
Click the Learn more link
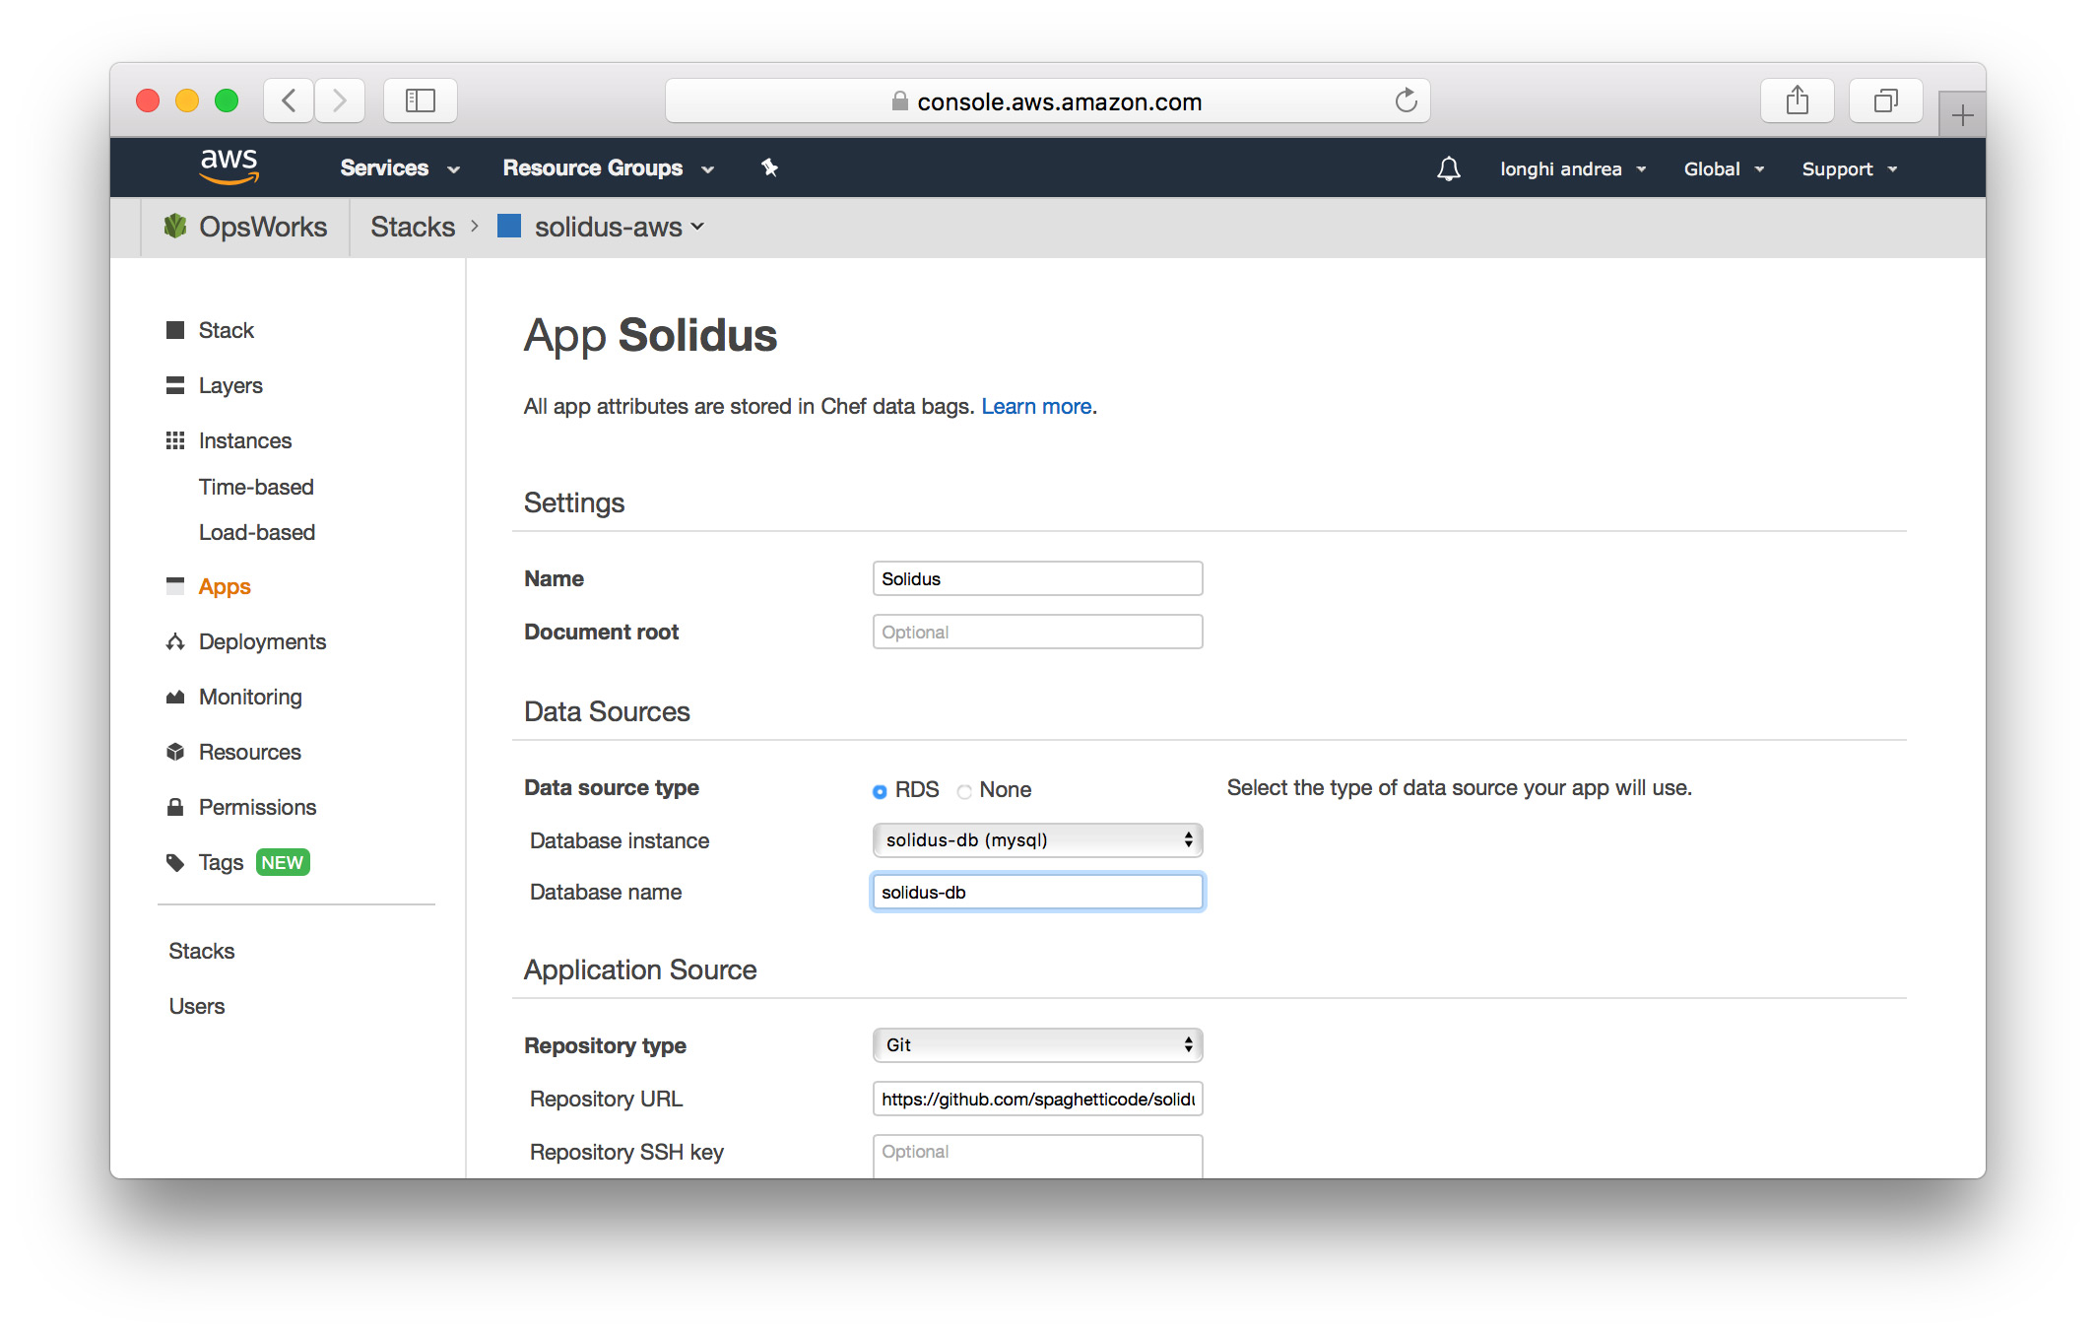[1036, 406]
